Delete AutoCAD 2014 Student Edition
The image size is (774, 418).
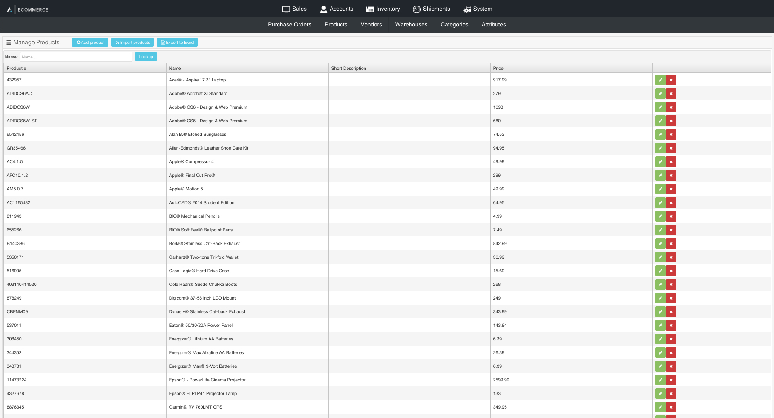pyautogui.click(x=671, y=203)
